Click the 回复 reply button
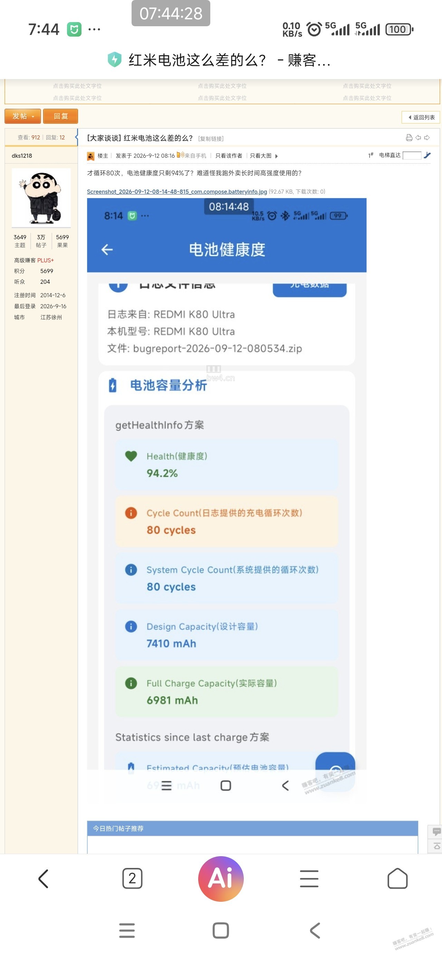 click(60, 116)
